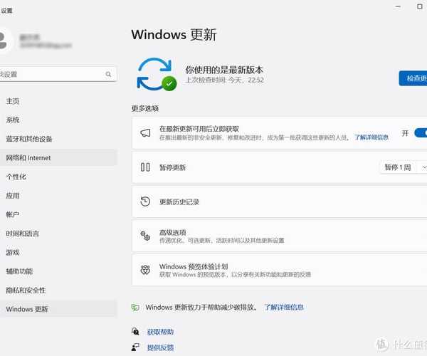Open 了解详细信息 link about carbon emissions

coord(284,308)
